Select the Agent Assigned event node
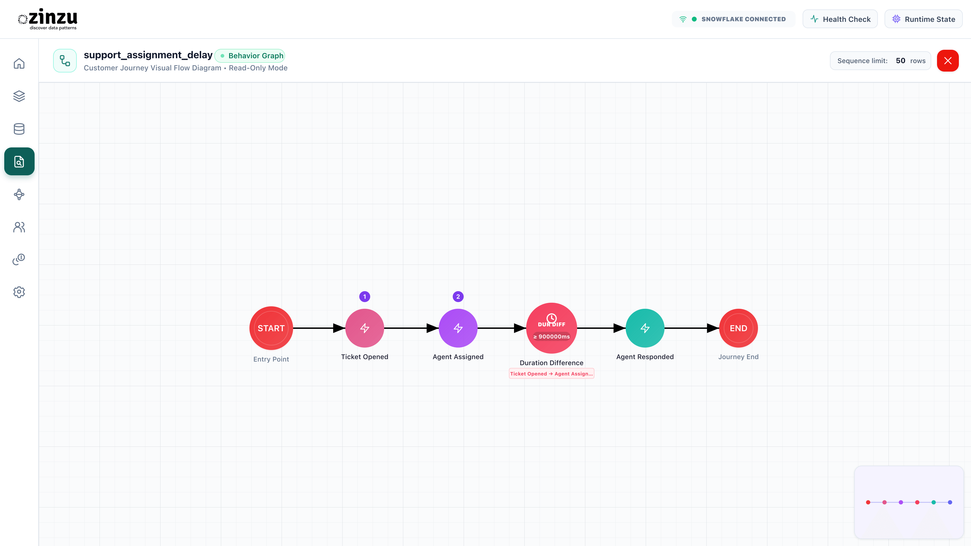Viewport: 971px width, 546px height. 458,328
